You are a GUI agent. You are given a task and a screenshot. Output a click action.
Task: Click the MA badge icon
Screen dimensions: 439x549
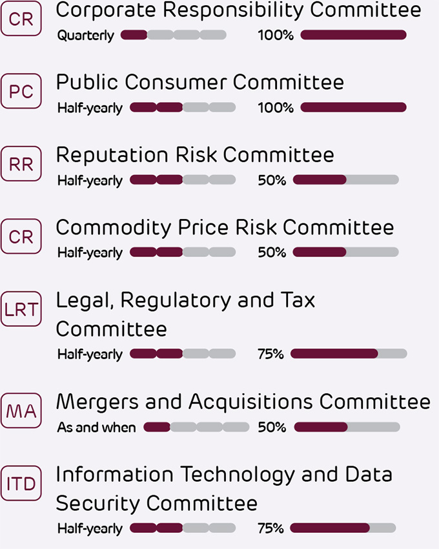(x=21, y=411)
